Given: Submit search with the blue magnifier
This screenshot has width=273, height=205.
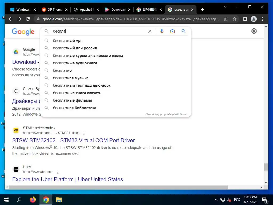Looking at the screenshot, I should [x=183, y=31].
